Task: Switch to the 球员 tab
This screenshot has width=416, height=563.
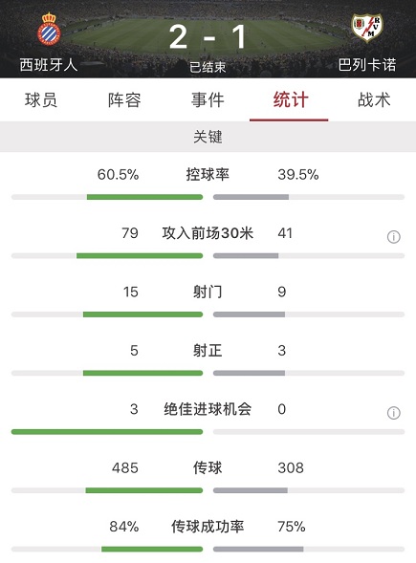Action: tap(41, 99)
